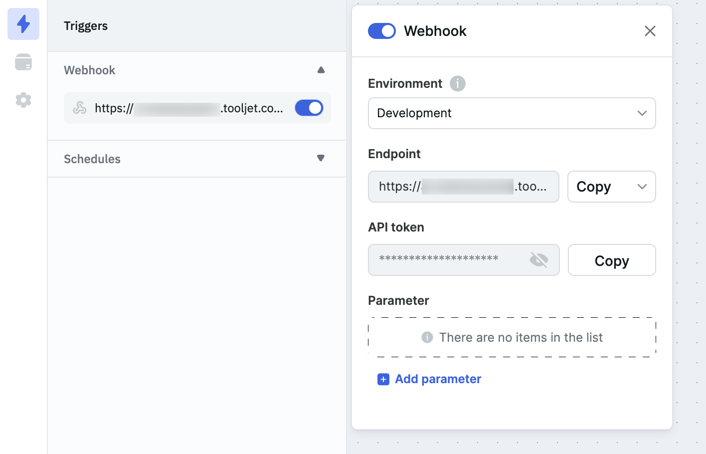Click the Triggers header in the left panel

point(85,25)
